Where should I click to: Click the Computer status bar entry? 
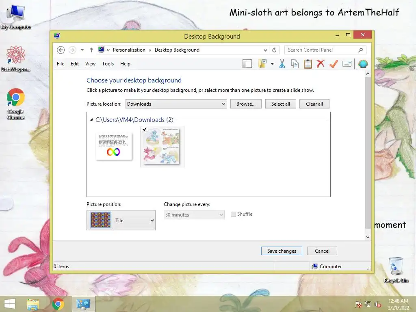pyautogui.click(x=327, y=266)
